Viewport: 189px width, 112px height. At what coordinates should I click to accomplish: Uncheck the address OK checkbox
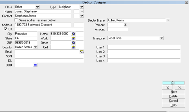coord(6,29)
